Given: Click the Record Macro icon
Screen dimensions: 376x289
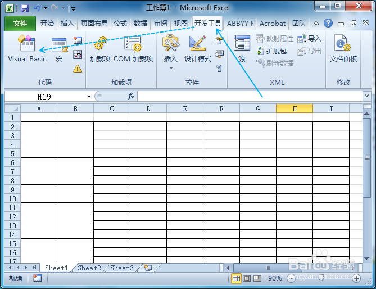Looking at the screenshot, I should click(78, 40).
